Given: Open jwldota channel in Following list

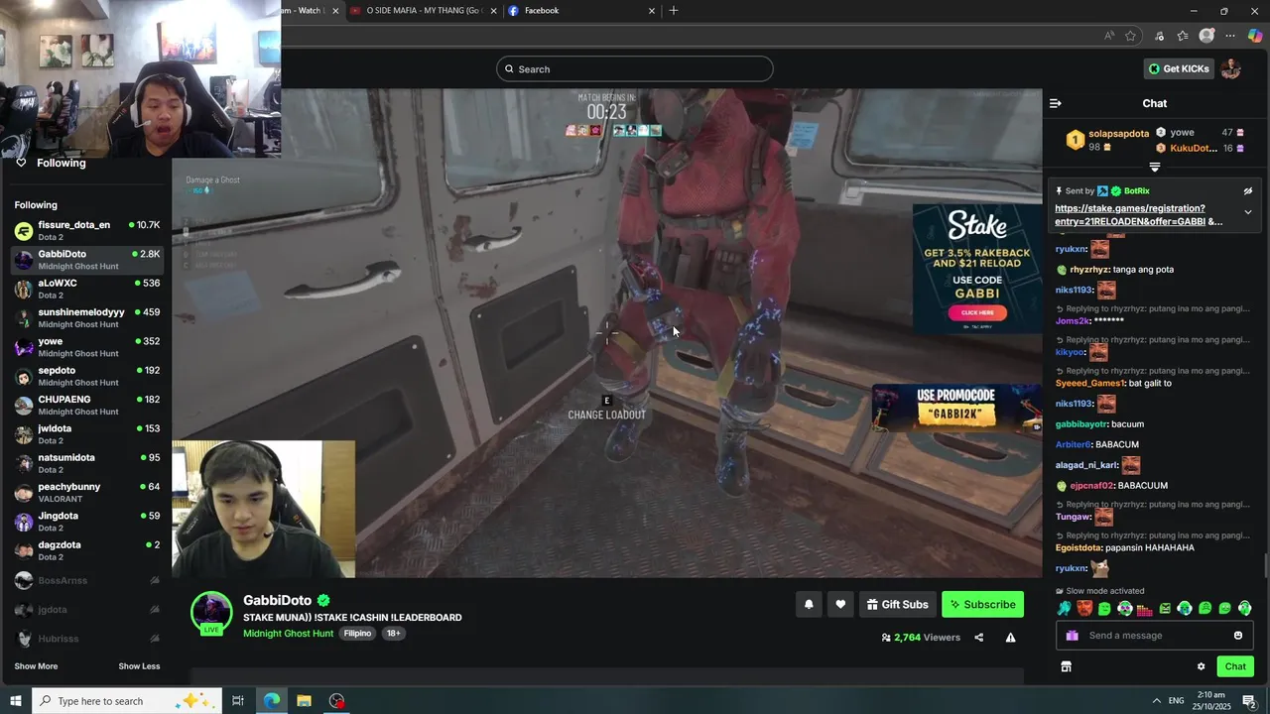Looking at the screenshot, I should 87,433.
